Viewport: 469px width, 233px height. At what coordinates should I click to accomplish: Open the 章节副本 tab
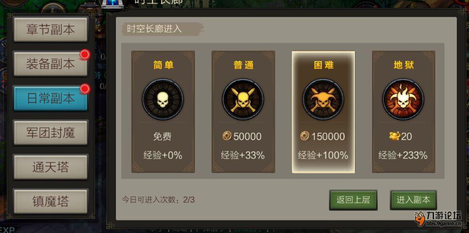click(50, 29)
